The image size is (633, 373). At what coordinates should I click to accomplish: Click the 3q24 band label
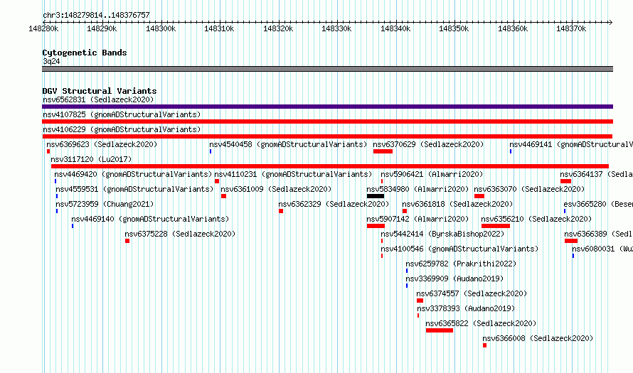[51, 61]
